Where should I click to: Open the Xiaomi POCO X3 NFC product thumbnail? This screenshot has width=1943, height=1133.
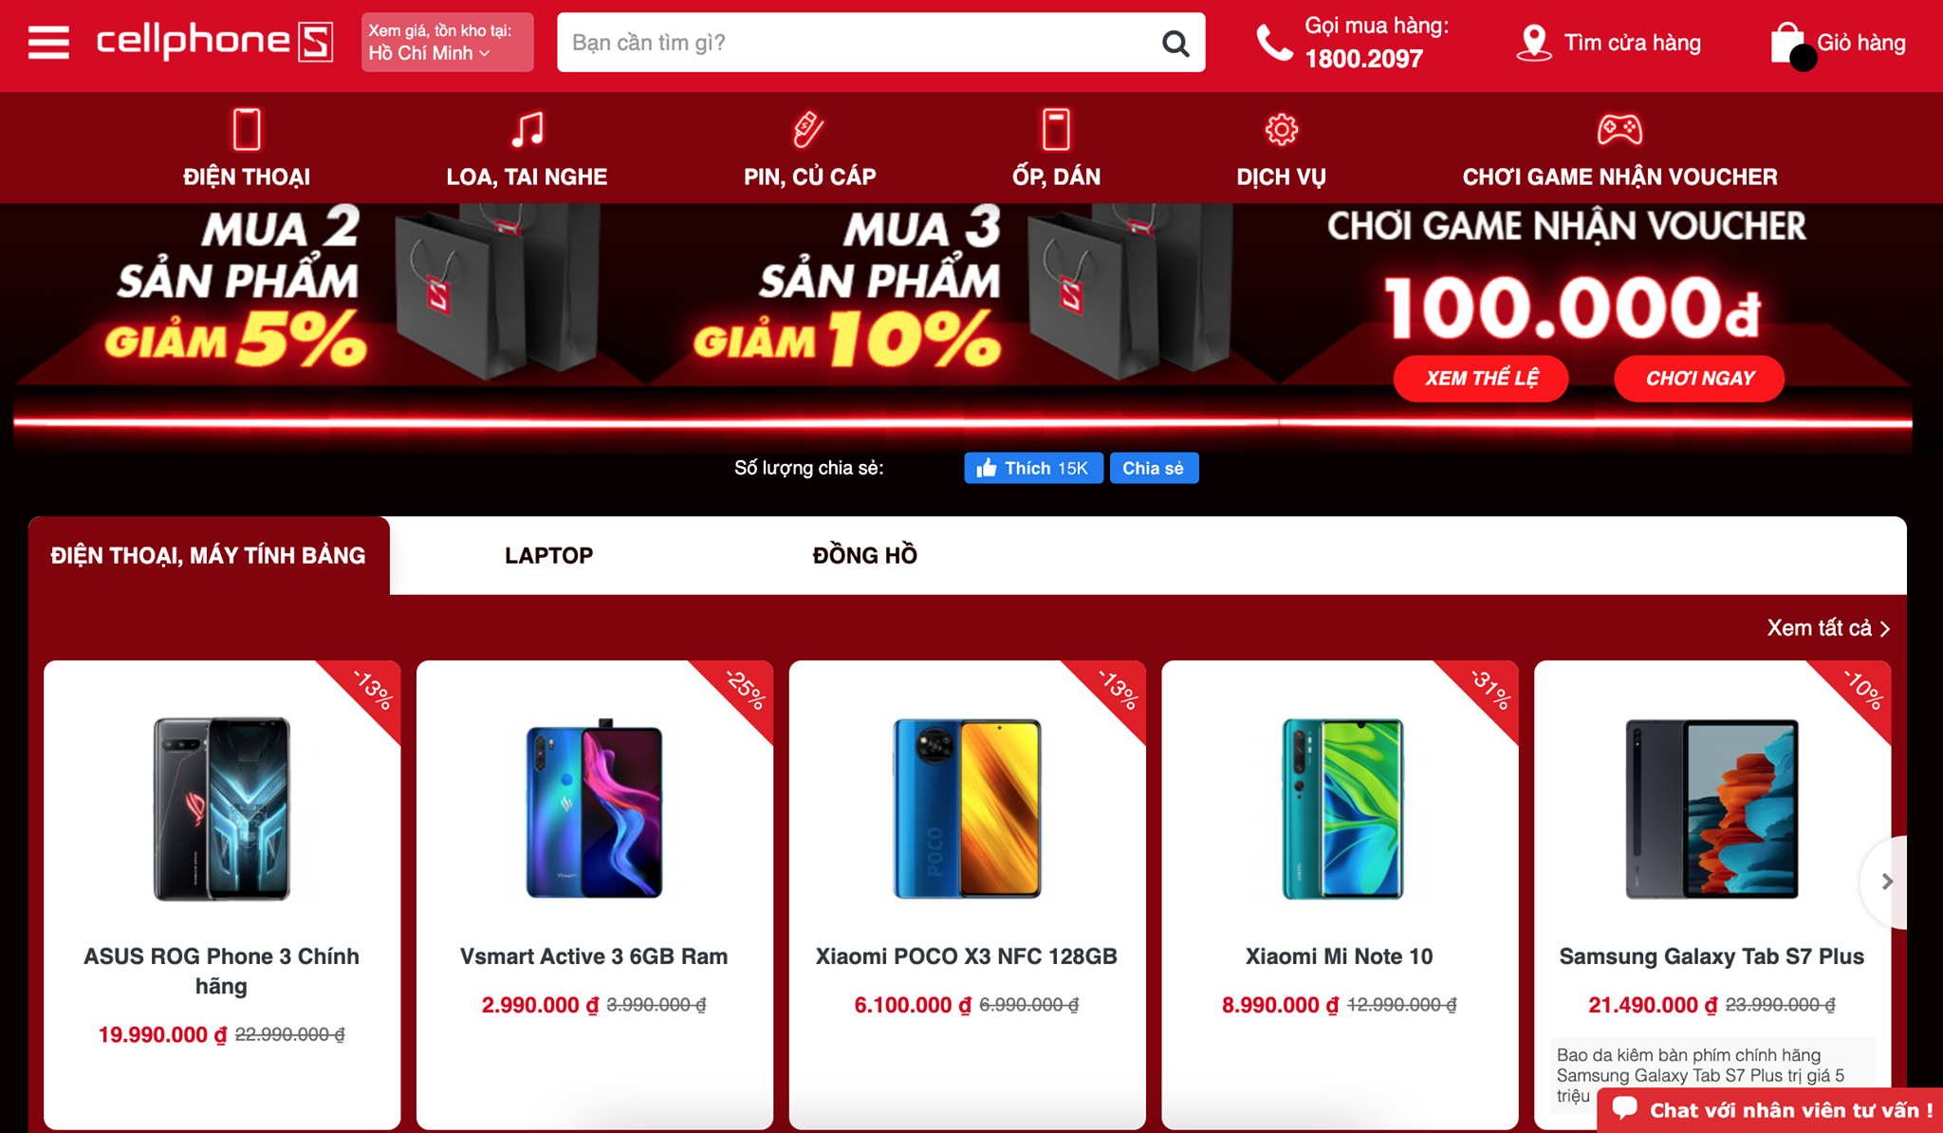[967, 808]
